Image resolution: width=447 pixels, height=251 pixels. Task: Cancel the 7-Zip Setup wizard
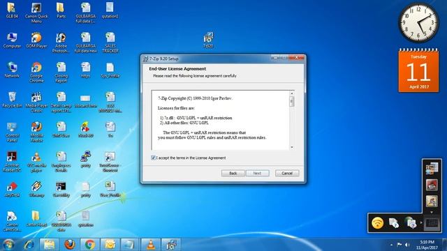(287, 173)
